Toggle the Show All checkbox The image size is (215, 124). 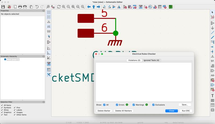click(104, 105)
